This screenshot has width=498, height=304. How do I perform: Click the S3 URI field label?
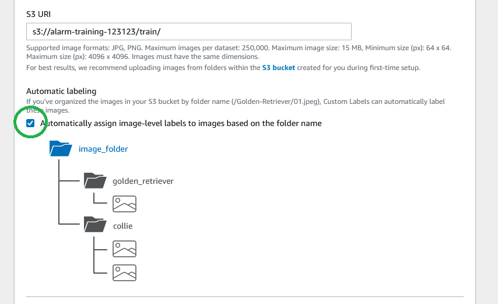38,14
